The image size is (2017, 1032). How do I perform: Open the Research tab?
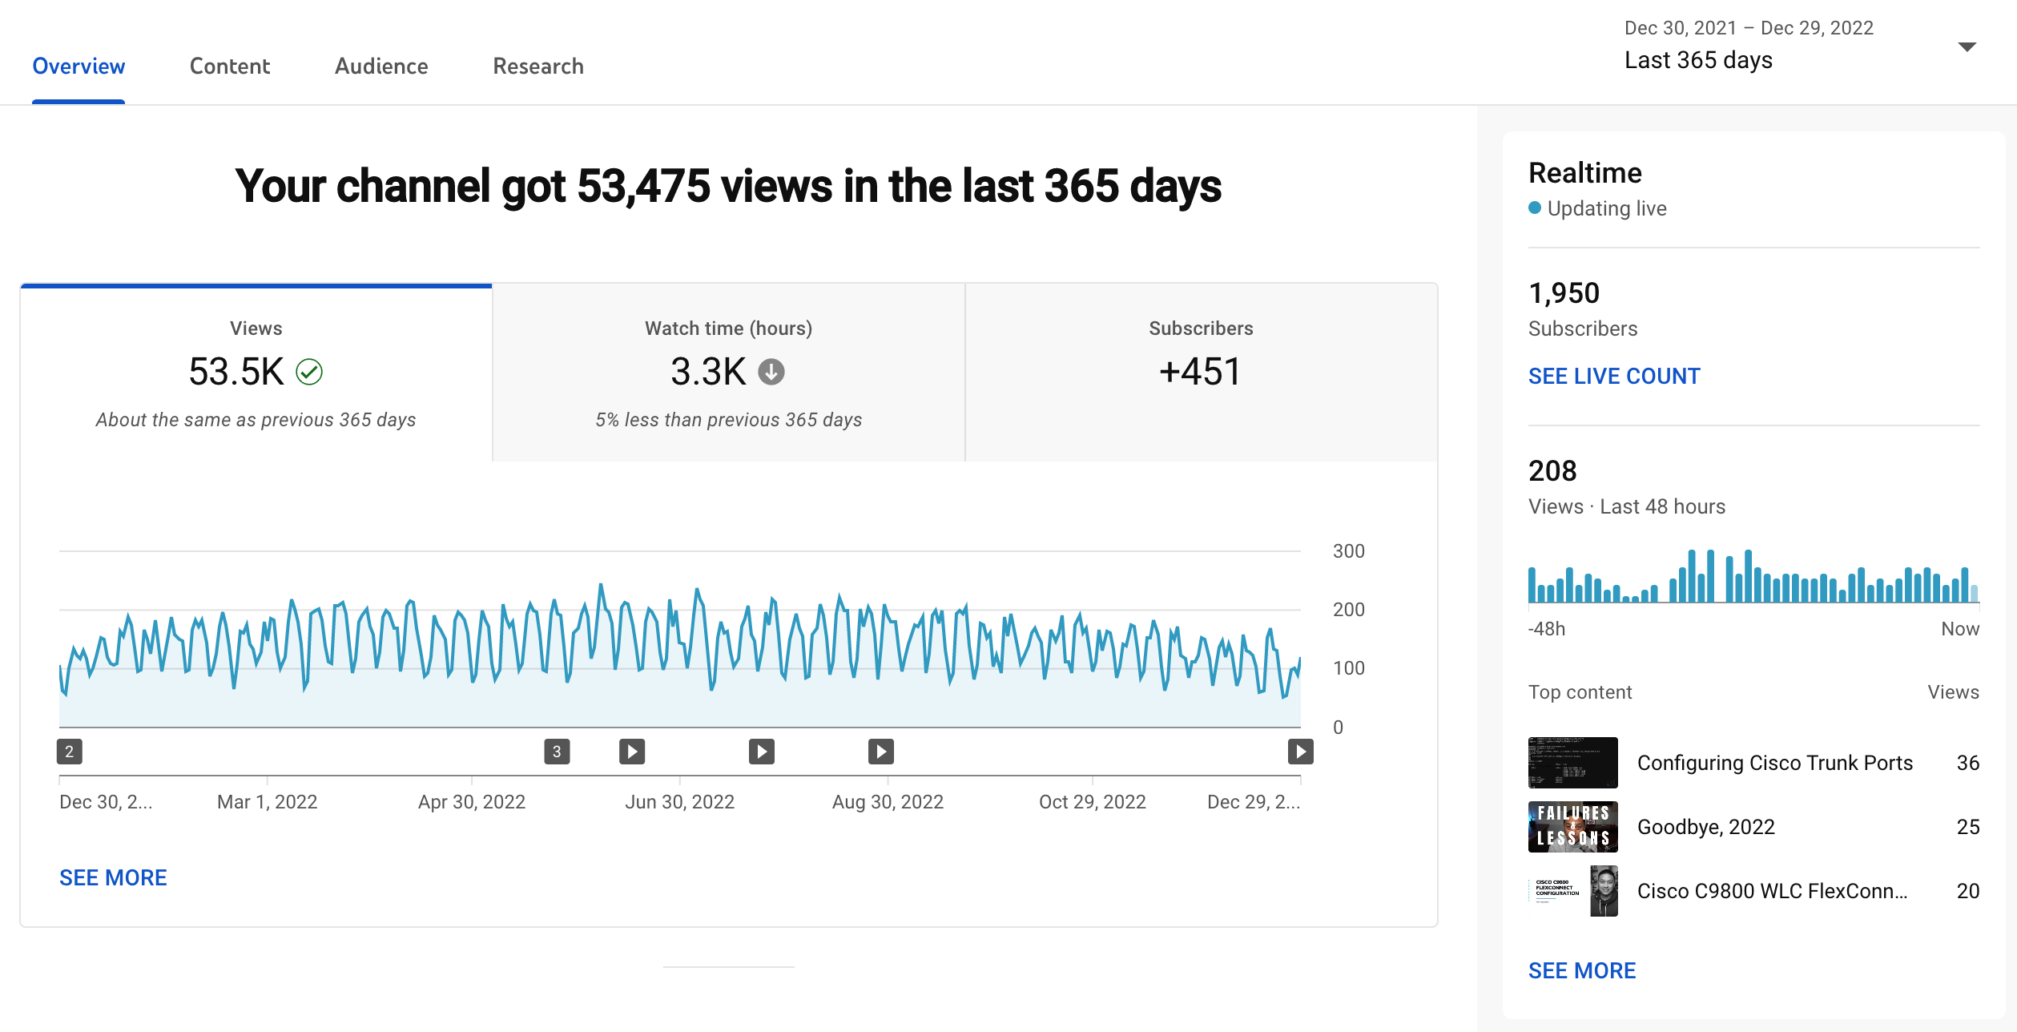coord(538,67)
